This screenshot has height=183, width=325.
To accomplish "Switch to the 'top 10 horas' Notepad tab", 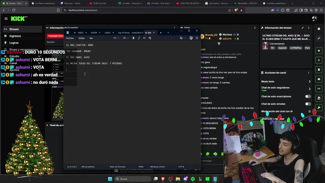I will [124, 33].
